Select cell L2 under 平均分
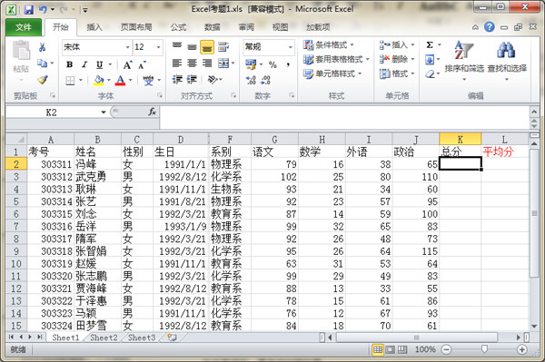This screenshot has width=545, height=362. [505, 164]
